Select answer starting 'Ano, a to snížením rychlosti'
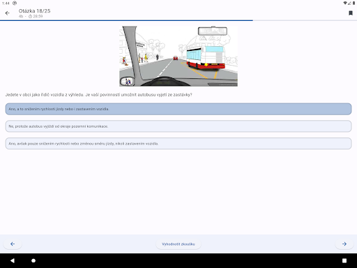The image size is (357, 268). click(x=178, y=109)
